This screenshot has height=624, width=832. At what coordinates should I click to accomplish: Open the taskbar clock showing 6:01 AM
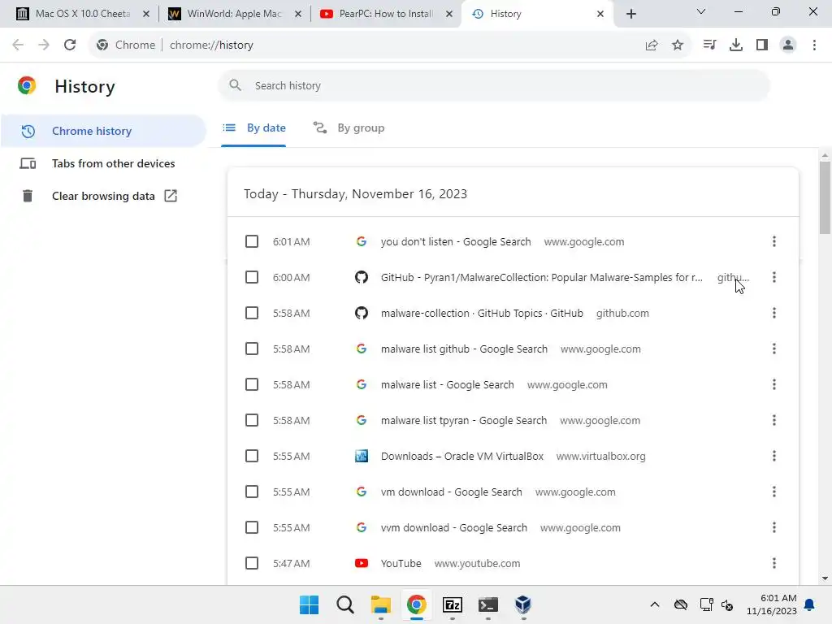coord(772,604)
